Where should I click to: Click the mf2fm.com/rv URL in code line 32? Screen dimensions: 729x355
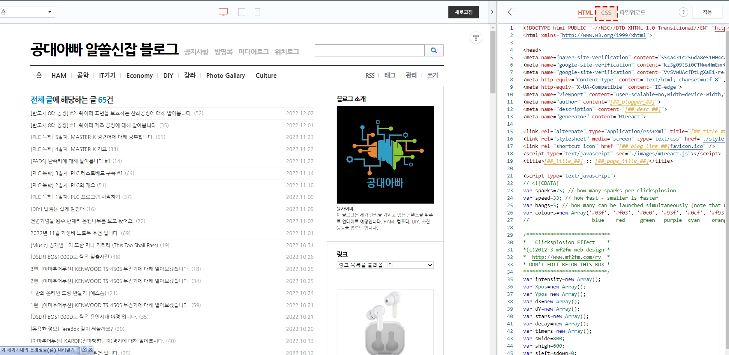(x=566, y=257)
